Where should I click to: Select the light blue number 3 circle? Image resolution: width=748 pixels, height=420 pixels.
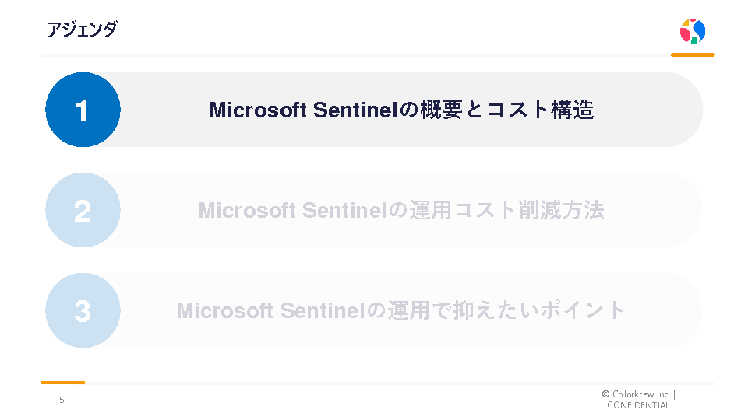pos(83,310)
